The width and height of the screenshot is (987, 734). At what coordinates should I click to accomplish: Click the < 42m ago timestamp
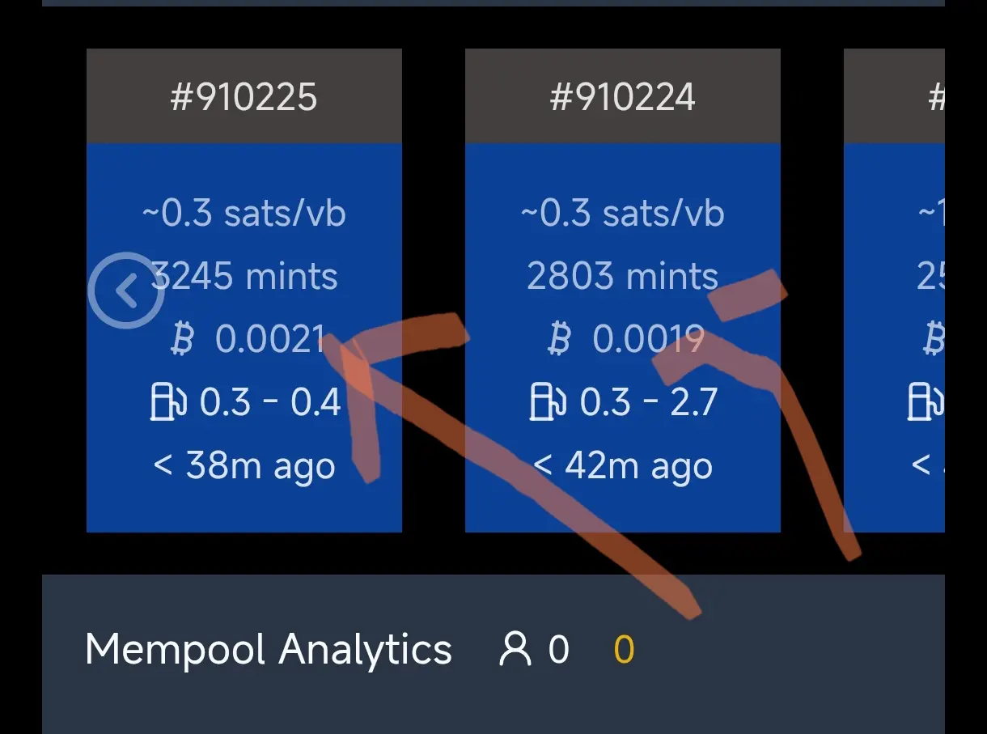622,466
